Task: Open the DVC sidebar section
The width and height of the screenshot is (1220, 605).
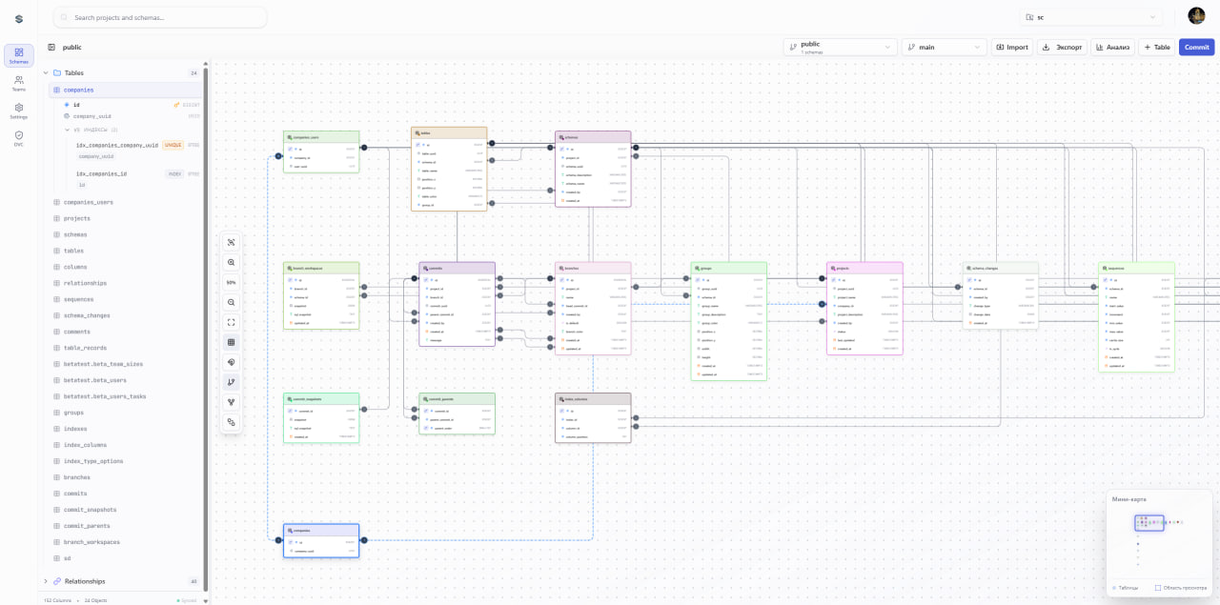Action: click(18, 138)
